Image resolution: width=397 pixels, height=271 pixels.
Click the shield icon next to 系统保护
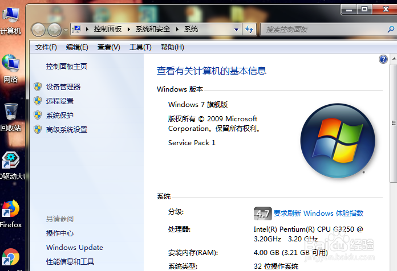(x=38, y=115)
